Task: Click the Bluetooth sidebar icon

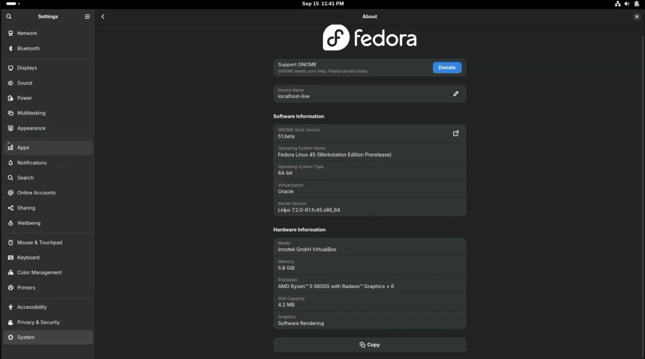Action: click(11, 48)
